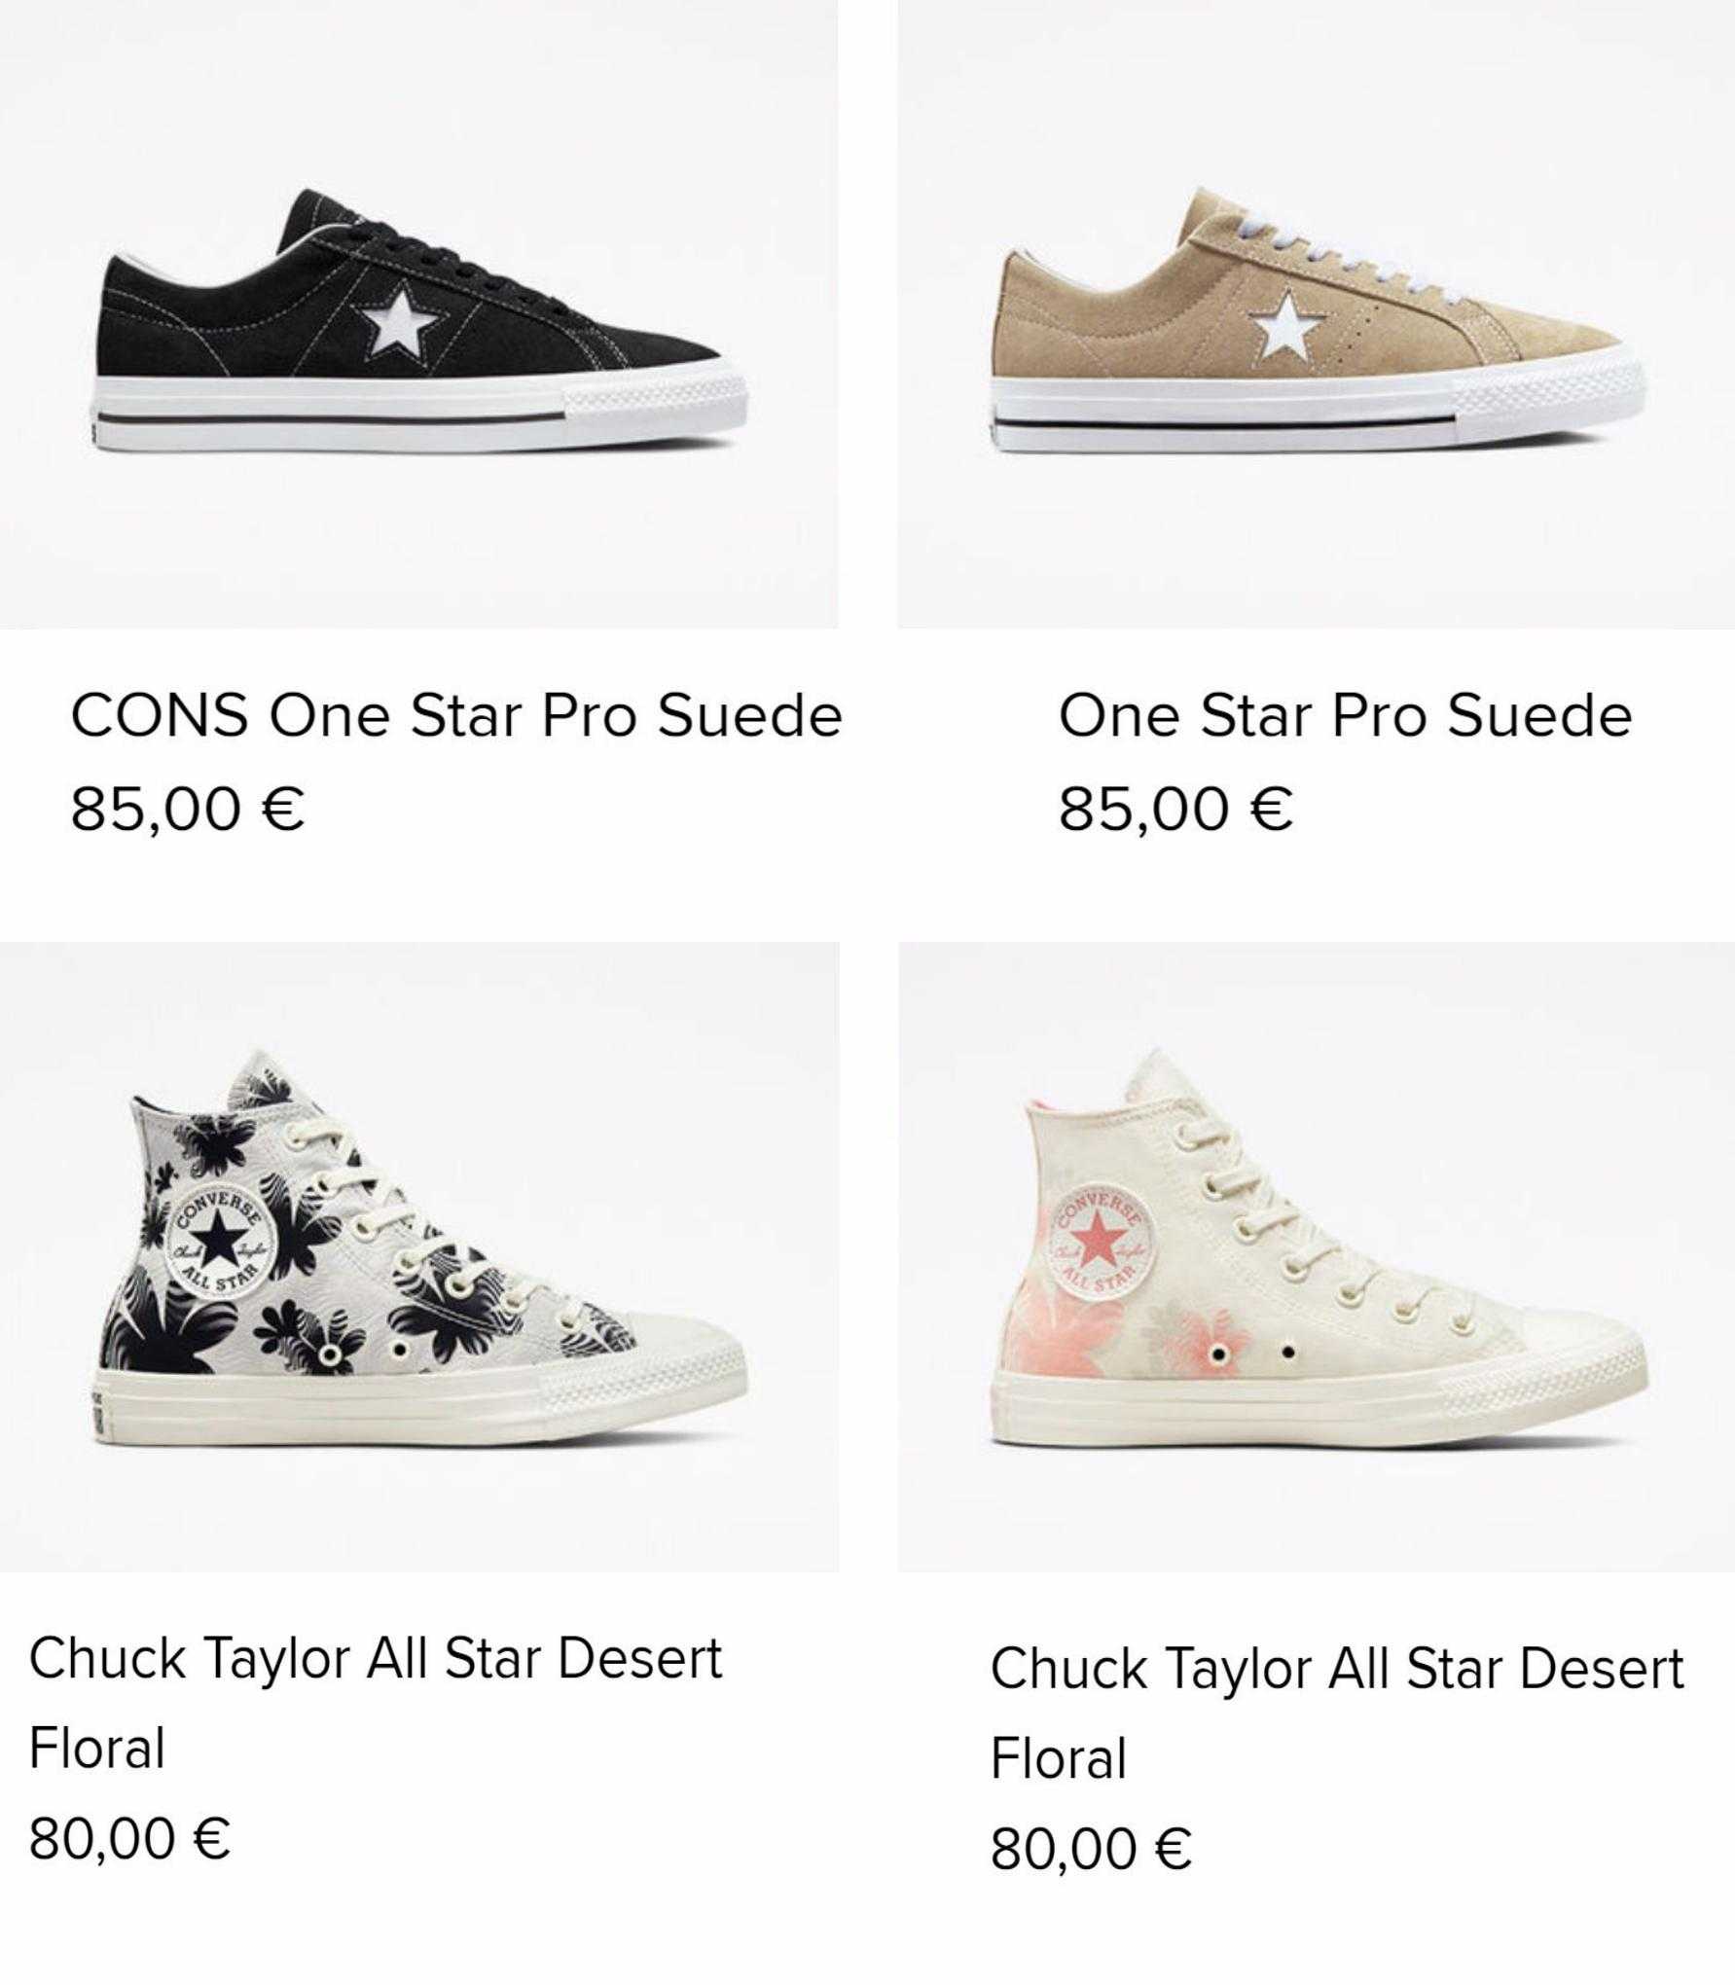Click the 80,00 € price under pink-floral Chuck Taylor
1735x1985 pixels.
point(1091,1849)
